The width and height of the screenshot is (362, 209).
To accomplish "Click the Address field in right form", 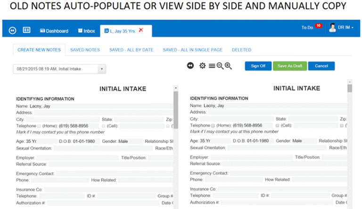I will (278, 112).
